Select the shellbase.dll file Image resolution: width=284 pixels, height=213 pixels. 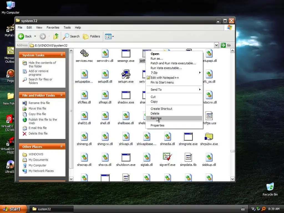[x=126, y=118]
